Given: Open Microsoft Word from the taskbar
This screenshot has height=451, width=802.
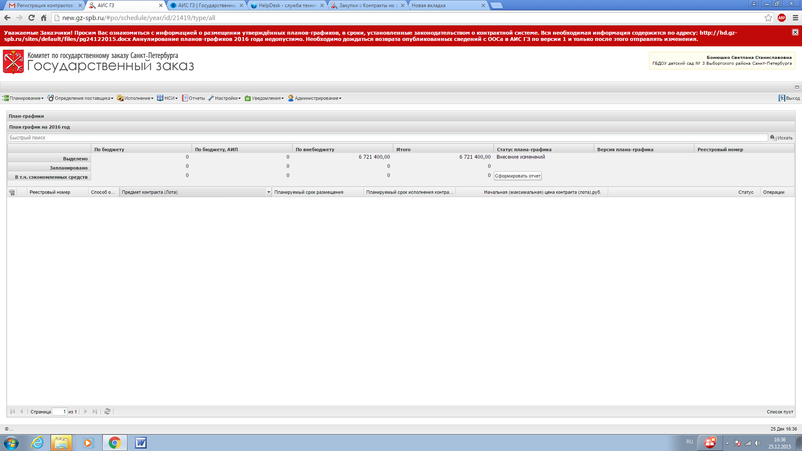Looking at the screenshot, I should point(141,443).
